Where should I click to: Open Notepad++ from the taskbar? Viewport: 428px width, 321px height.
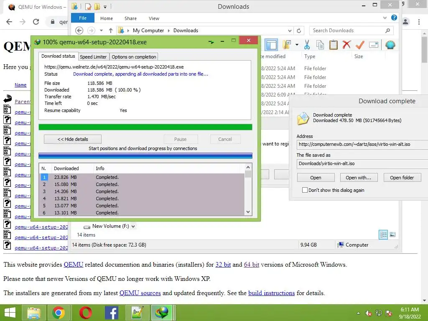pyautogui.click(x=137, y=313)
